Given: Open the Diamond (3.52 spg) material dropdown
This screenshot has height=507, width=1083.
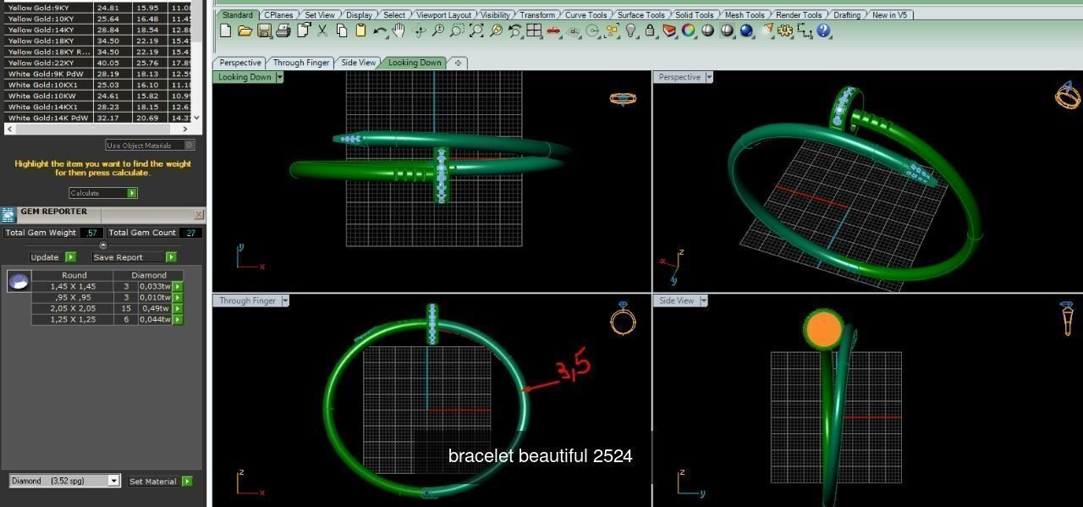Looking at the screenshot, I should pyautogui.click(x=114, y=481).
